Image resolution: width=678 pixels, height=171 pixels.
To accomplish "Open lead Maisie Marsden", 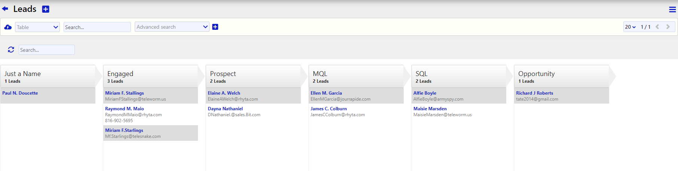I will 430,109.
